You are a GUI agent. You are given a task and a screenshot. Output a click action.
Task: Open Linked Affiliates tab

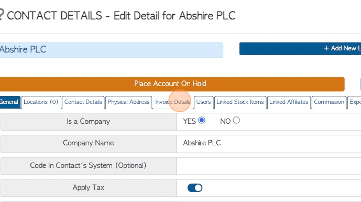pos(289,102)
